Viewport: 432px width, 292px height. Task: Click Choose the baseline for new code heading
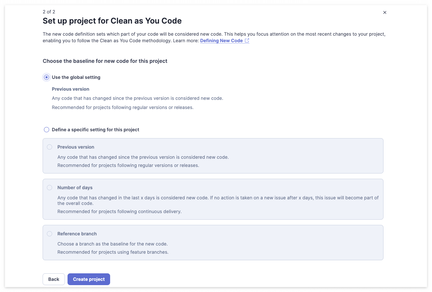click(105, 61)
